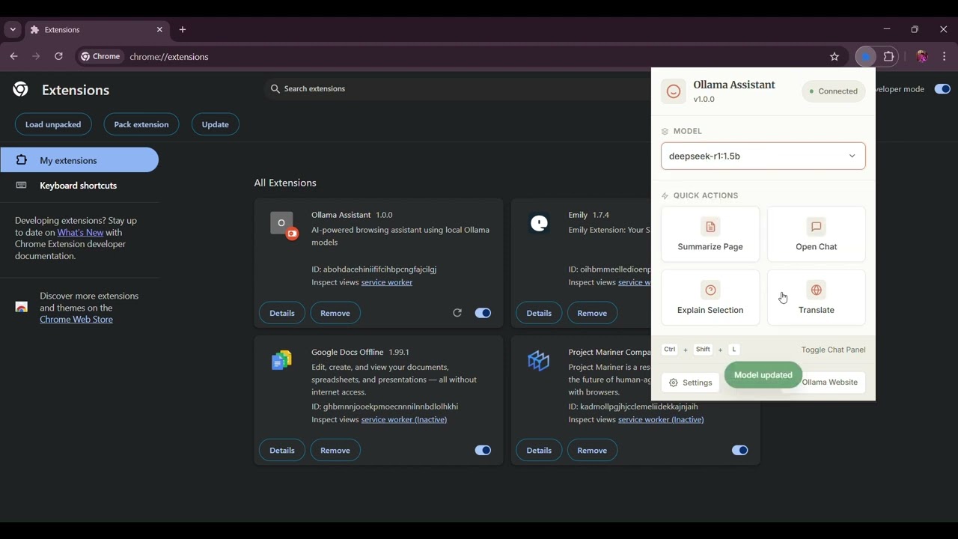
Task: Click the Google Docs Offline ID text
Action: [x=385, y=406]
